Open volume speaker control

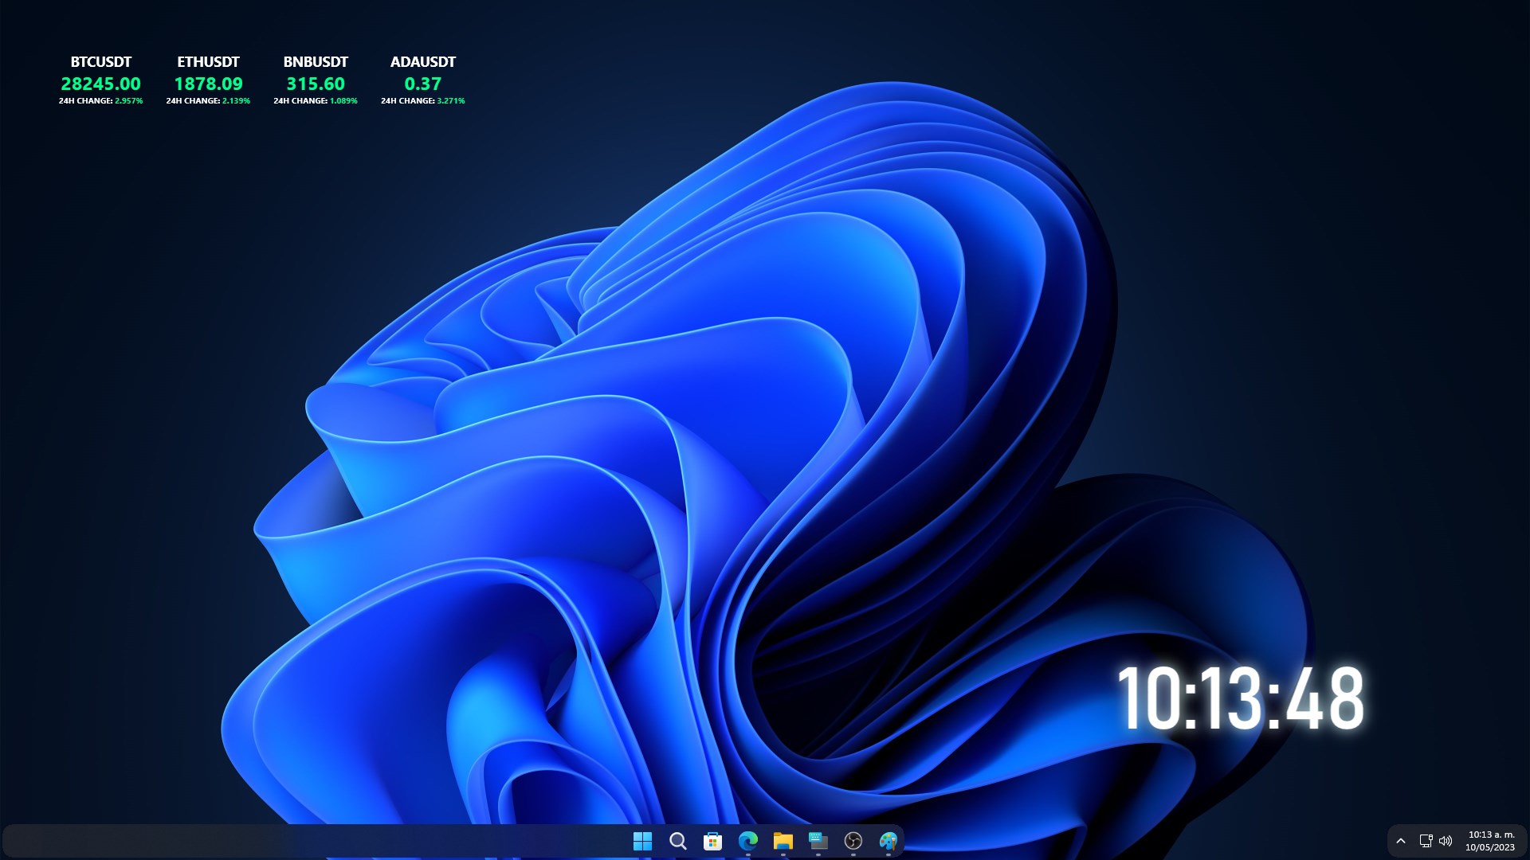click(1446, 841)
